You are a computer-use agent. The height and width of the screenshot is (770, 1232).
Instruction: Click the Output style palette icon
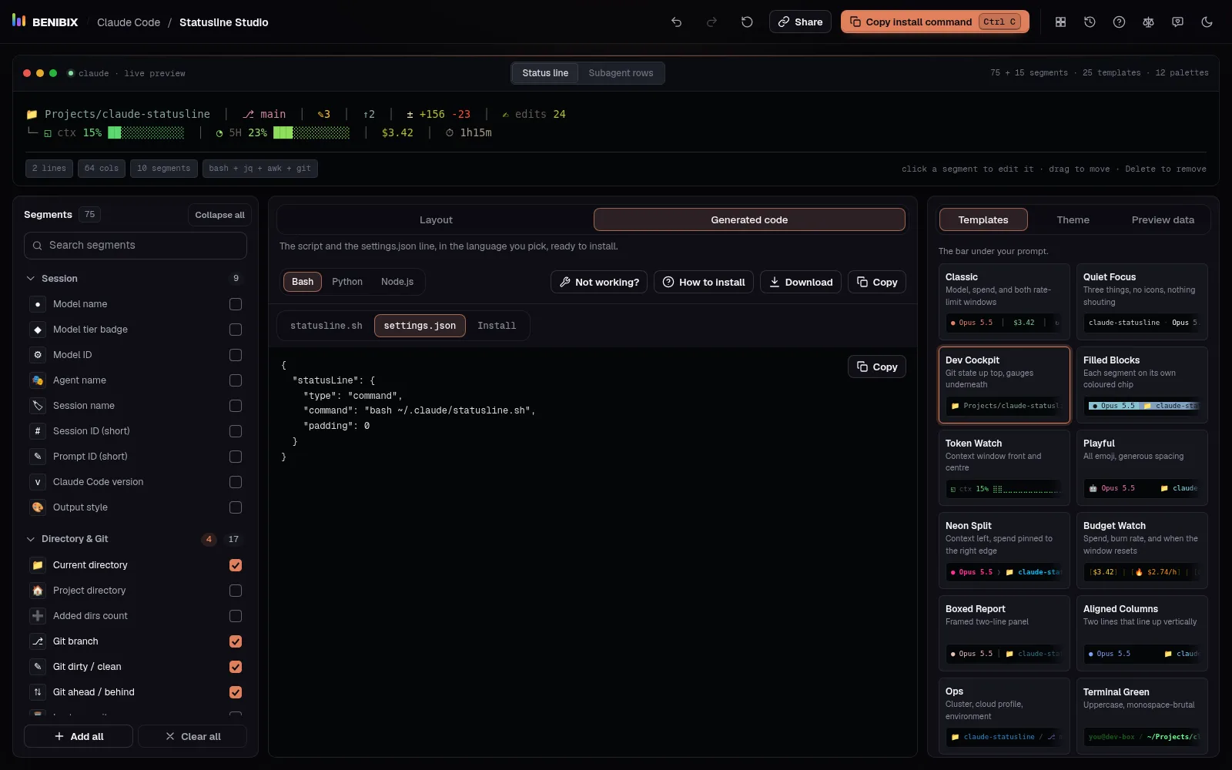point(38,507)
